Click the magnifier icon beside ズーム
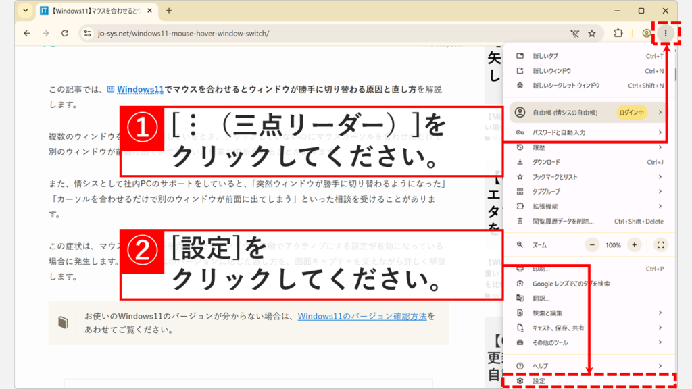 (520, 244)
